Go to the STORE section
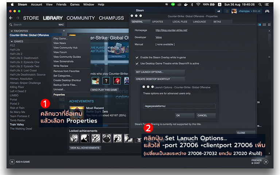This screenshot has width=280, height=175. click(x=31, y=18)
